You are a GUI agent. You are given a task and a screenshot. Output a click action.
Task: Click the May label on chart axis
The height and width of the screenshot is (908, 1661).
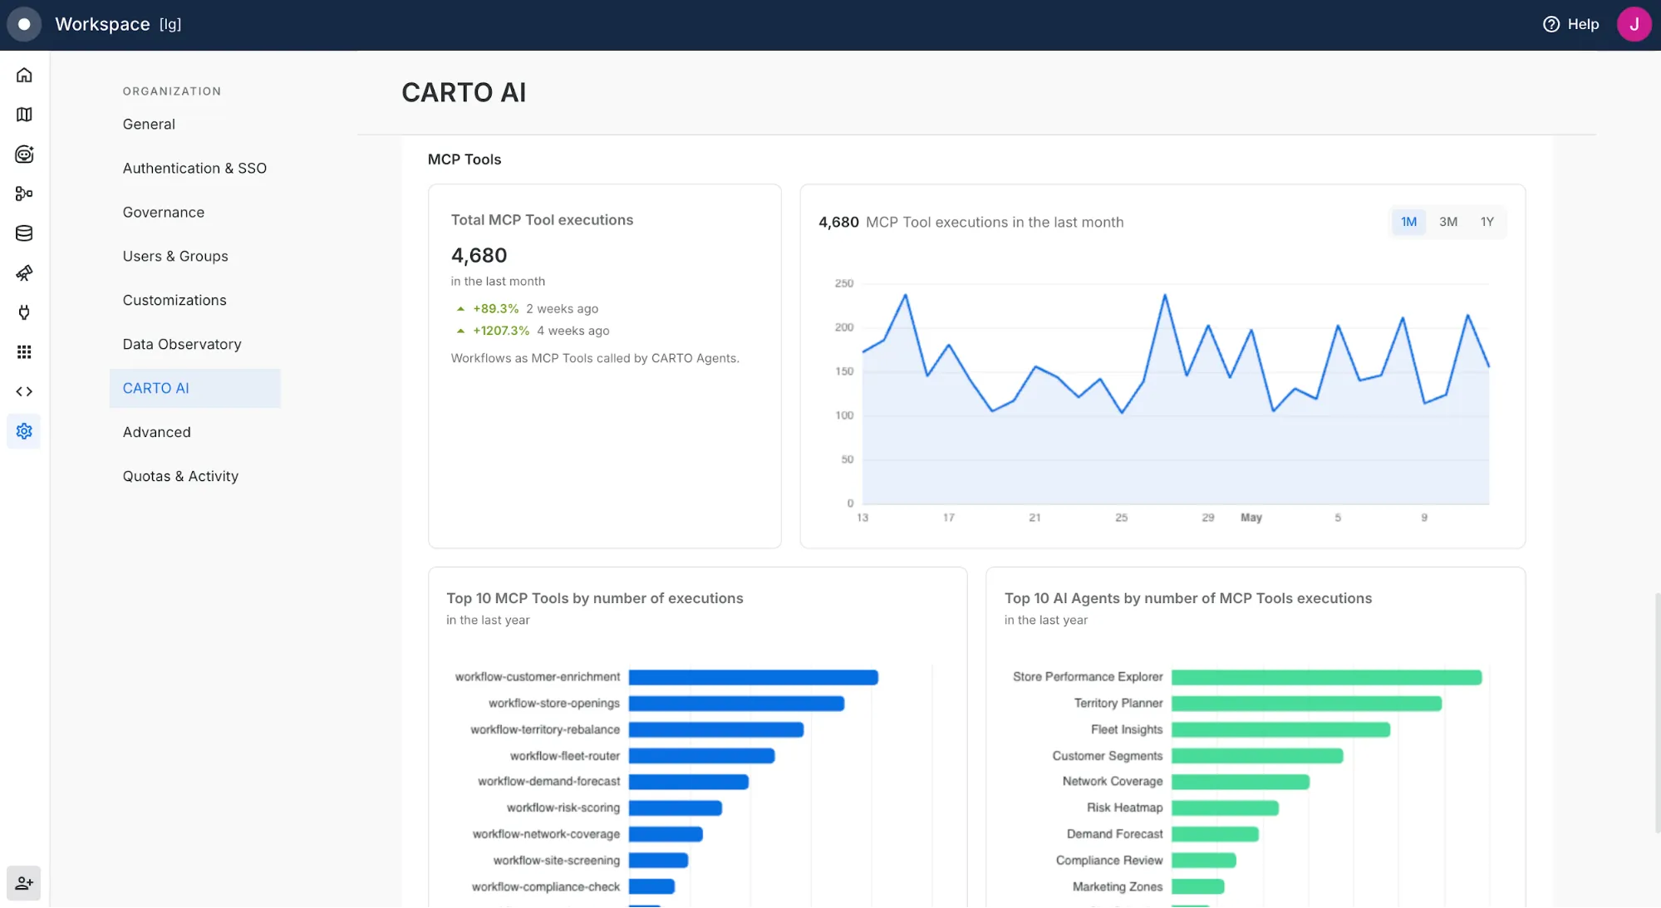(x=1251, y=518)
